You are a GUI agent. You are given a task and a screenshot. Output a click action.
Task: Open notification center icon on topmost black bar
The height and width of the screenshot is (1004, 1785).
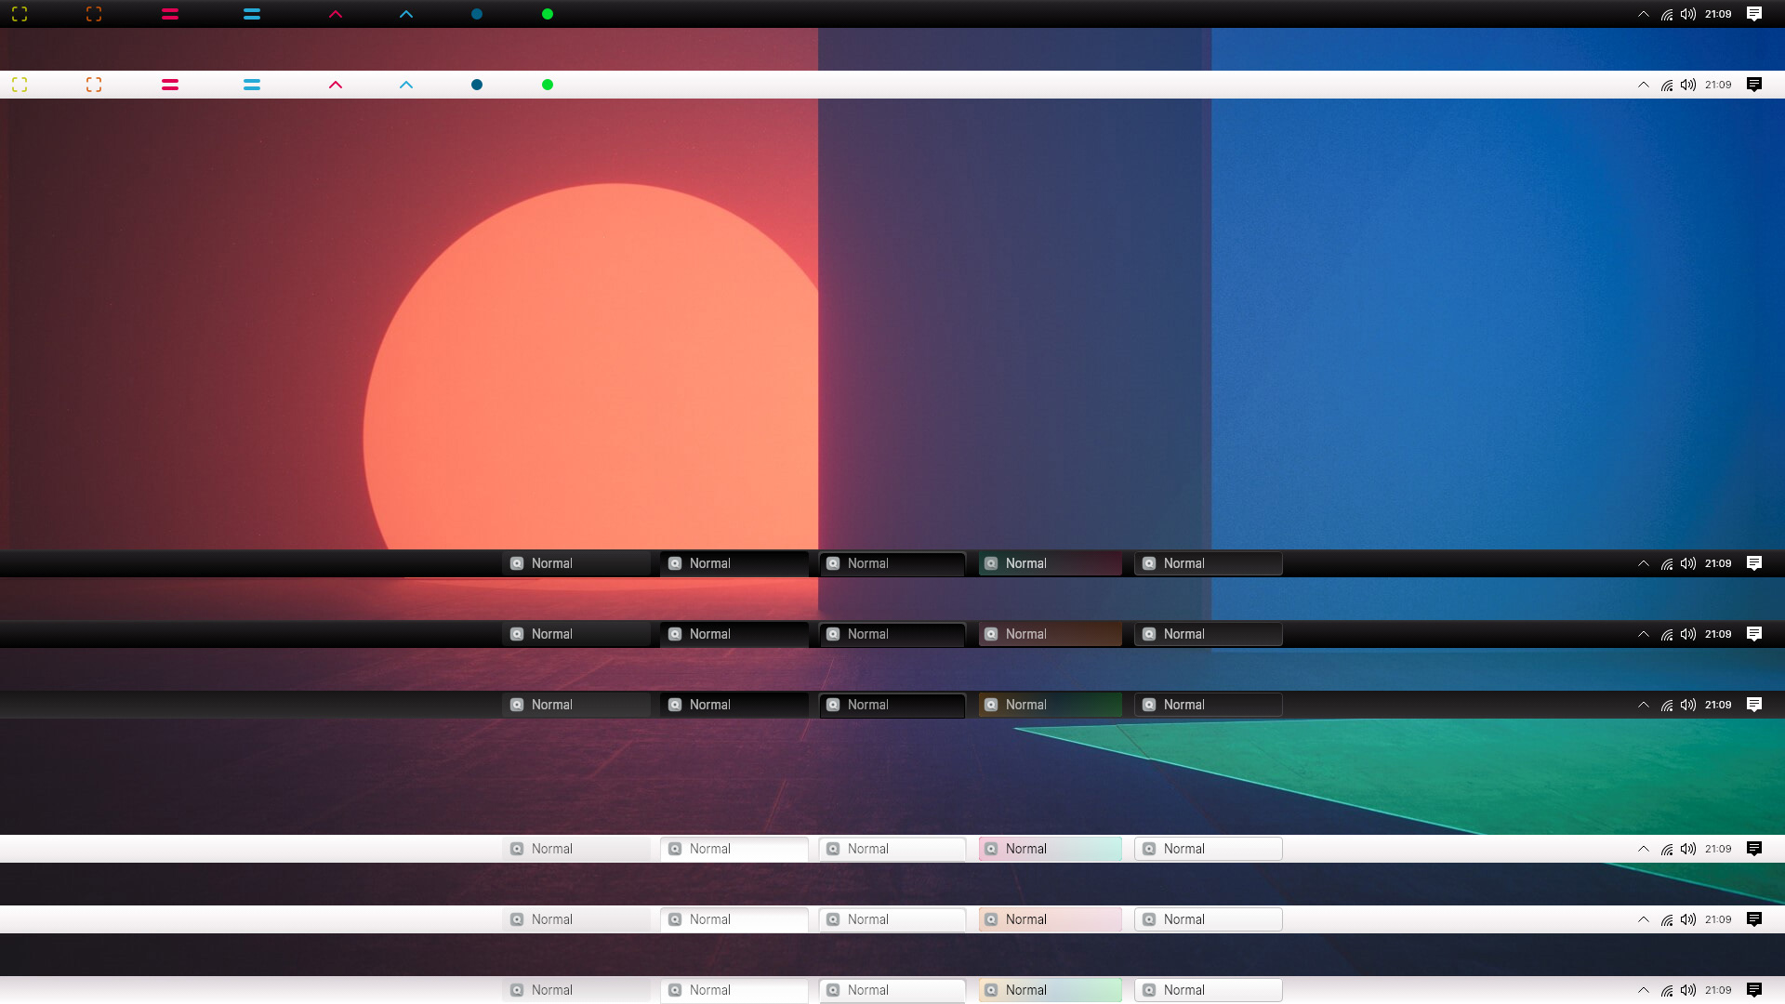[x=1754, y=14]
